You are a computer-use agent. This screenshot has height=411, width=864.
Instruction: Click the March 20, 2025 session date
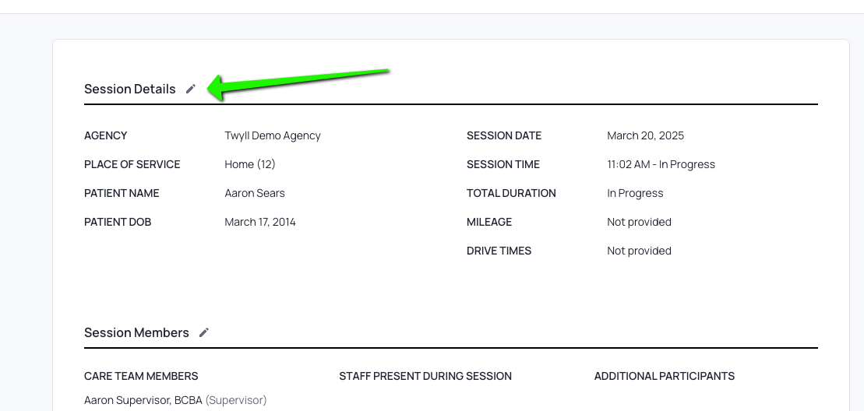(x=645, y=135)
